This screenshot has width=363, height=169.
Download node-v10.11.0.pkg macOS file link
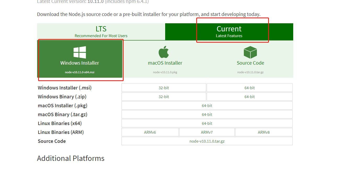(165, 72)
